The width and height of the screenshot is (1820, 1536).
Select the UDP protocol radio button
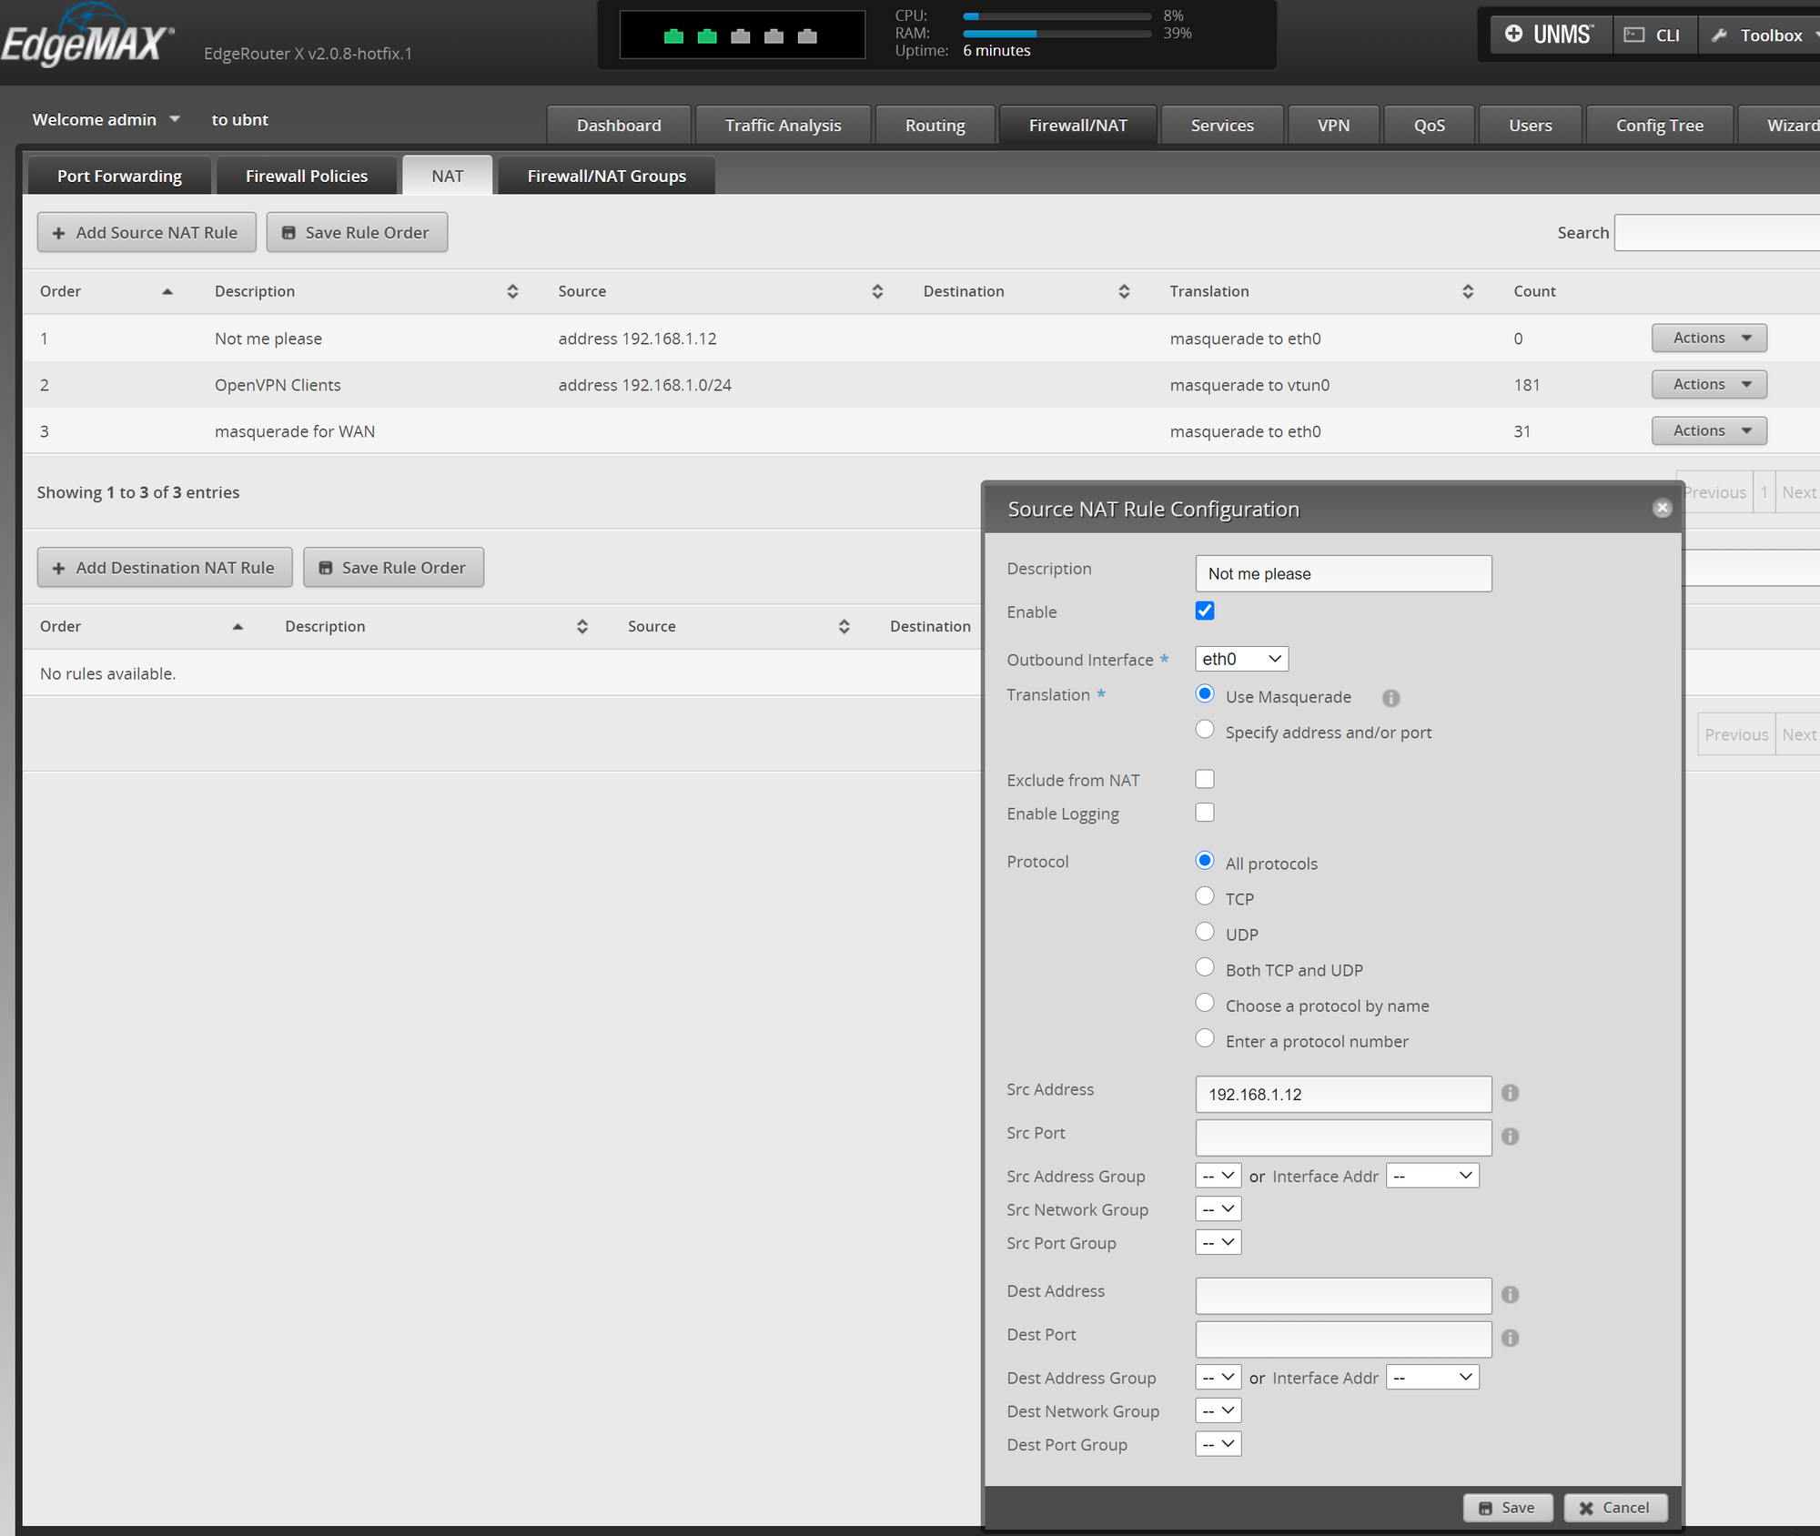[1206, 933]
